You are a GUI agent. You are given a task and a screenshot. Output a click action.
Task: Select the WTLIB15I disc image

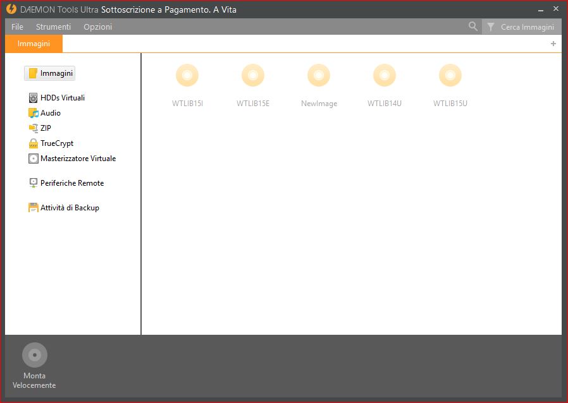click(x=187, y=75)
